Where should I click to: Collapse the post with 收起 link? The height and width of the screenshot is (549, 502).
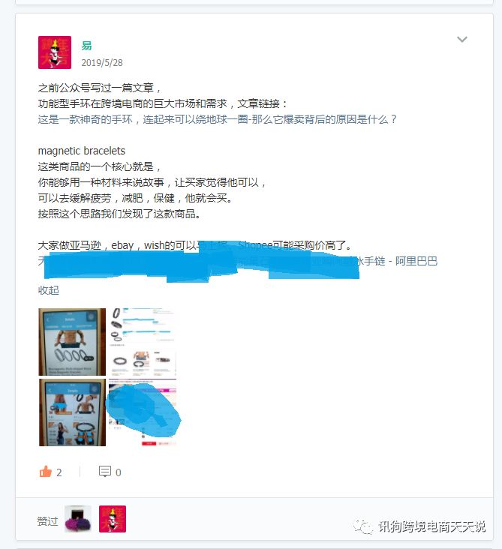click(48, 290)
